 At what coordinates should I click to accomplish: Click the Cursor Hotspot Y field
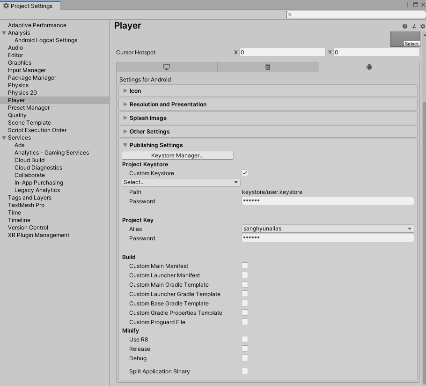(x=376, y=52)
